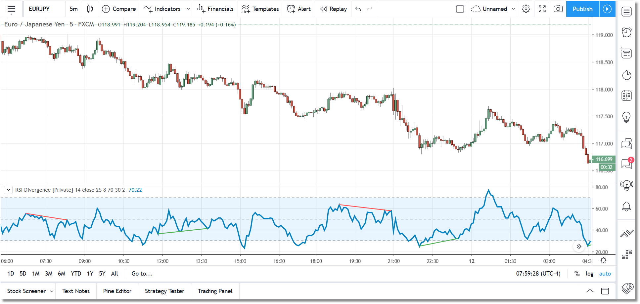This screenshot has height=304, width=640.
Task: Toggle log price scale
Action: pyautogui.click(x=589, y=274)
